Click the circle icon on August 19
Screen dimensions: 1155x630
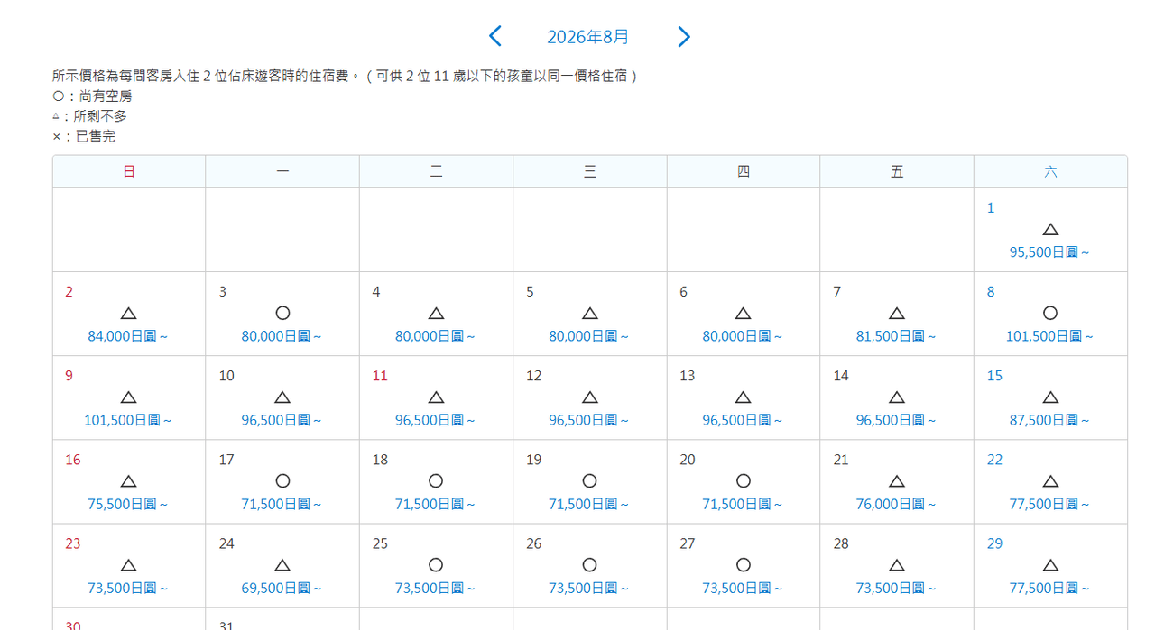point(589,481)
